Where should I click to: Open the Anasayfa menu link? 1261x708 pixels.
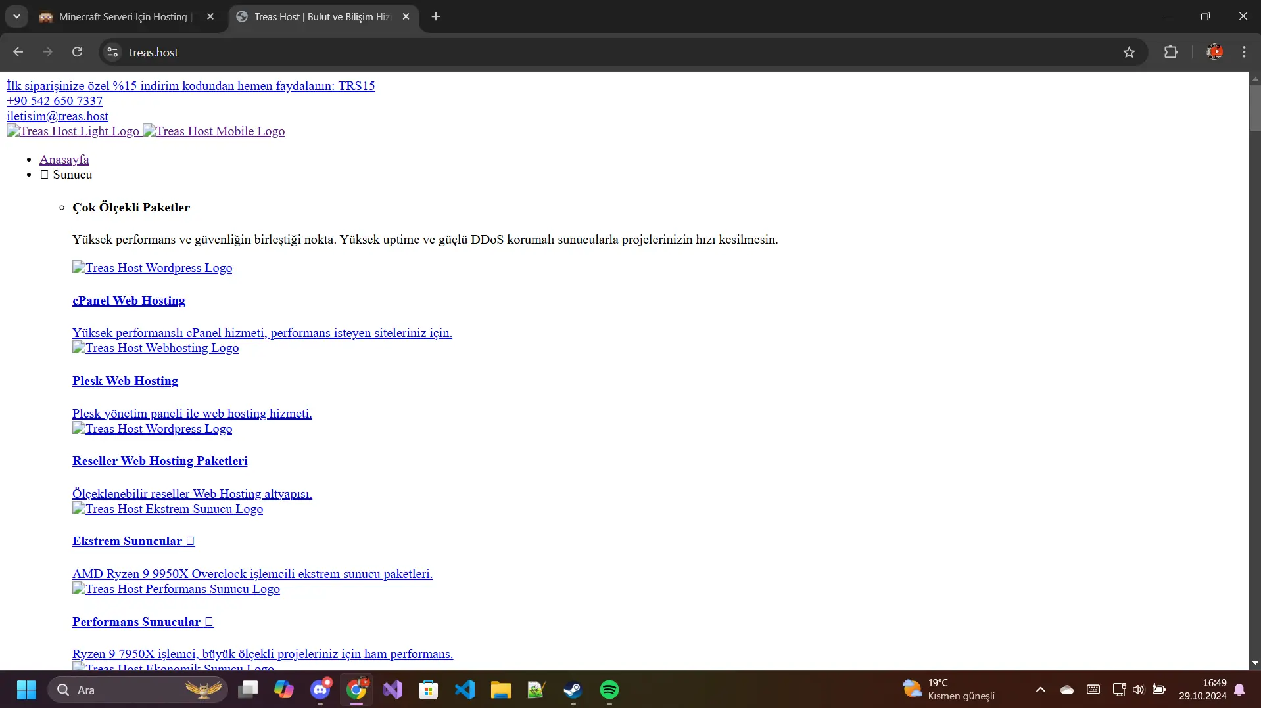pos(64,160)
